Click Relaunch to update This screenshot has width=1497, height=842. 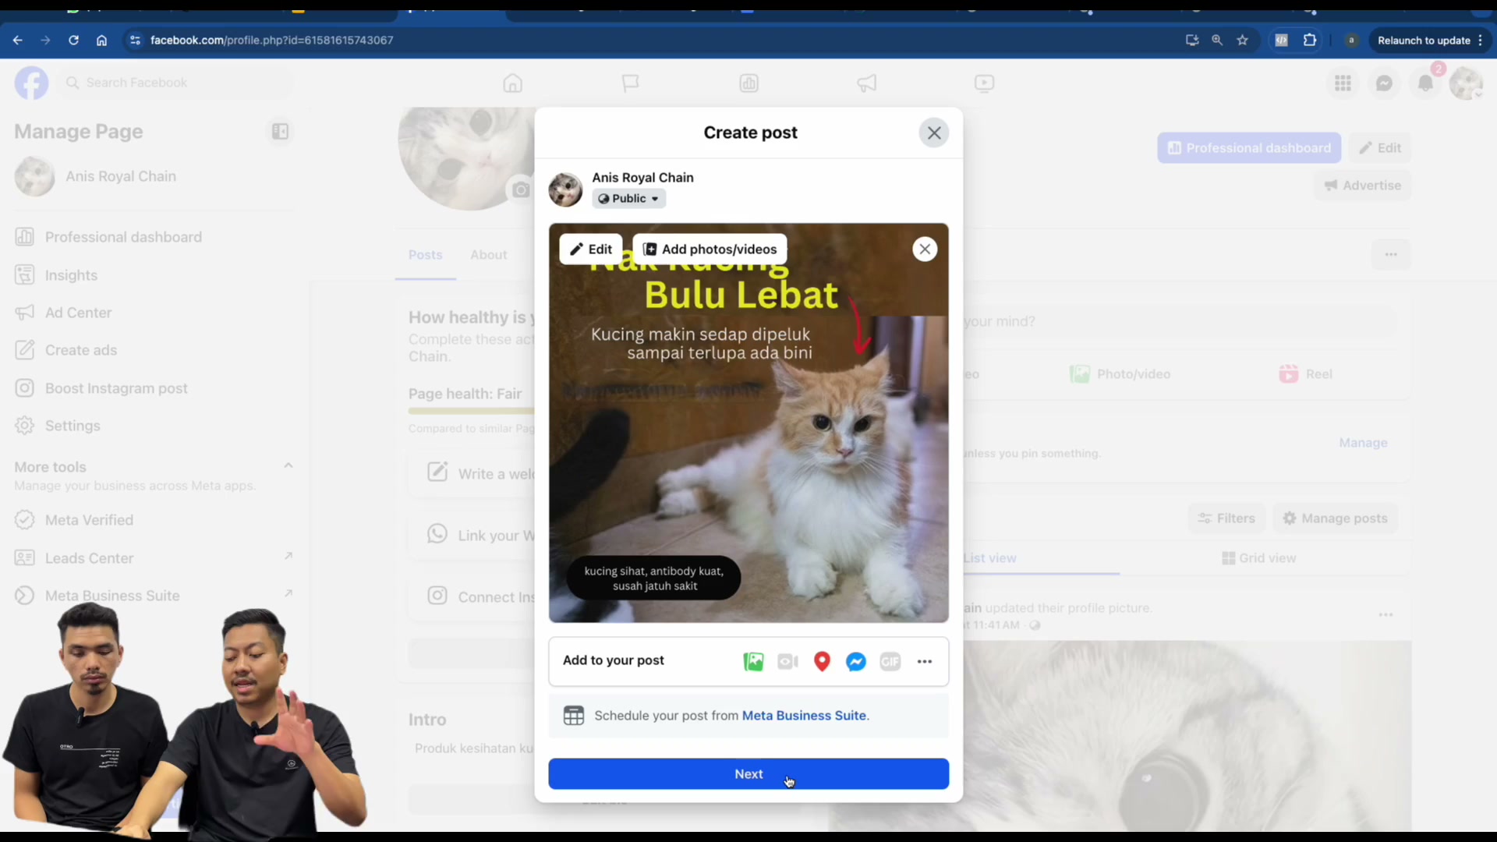tap(1423, 41)
